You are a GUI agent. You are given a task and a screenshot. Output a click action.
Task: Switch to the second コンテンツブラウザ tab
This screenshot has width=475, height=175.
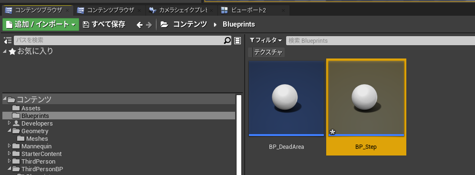pos(110,10)
